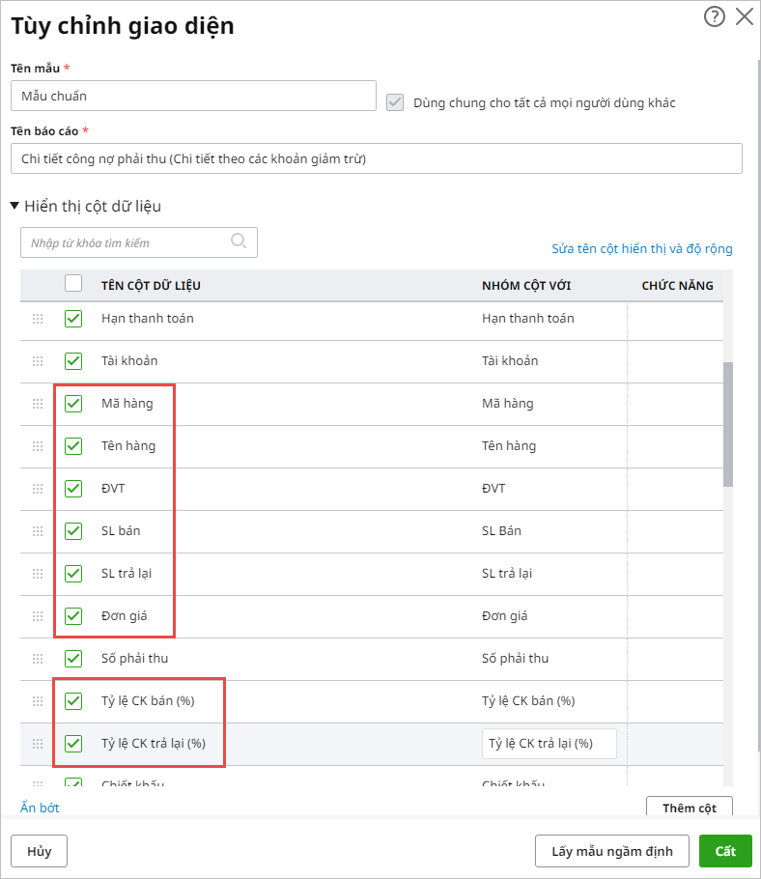Click the TÊN CỘT DỮ LIỆU column header
Viewport: 761px width, 879px height.
(x=151, y=285)
